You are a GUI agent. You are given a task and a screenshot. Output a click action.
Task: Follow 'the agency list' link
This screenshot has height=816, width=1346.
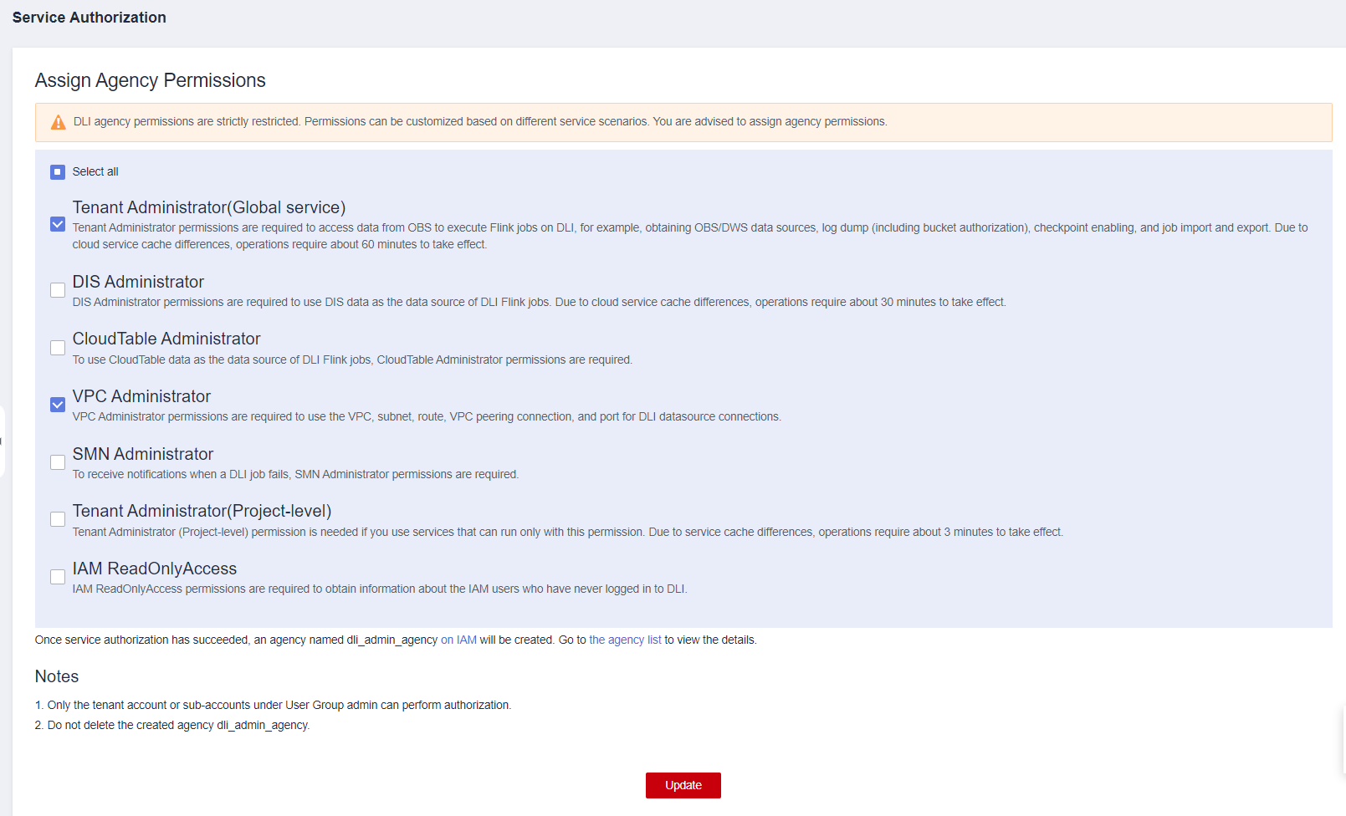(625, 640)
